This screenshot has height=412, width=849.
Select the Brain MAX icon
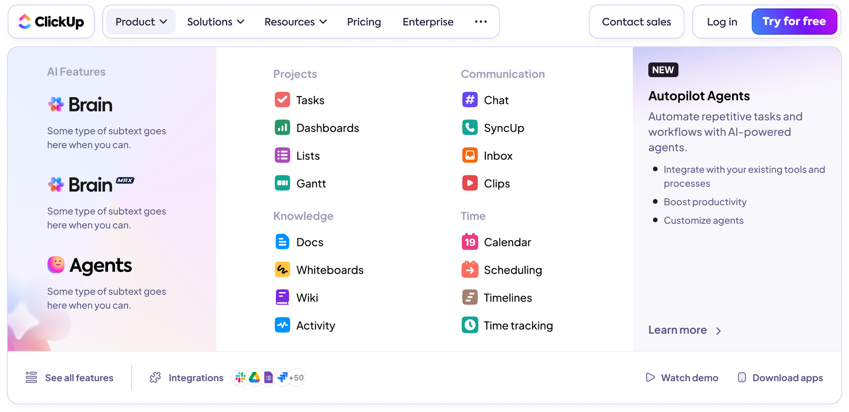pyautogui.click(x=56, y=185)
